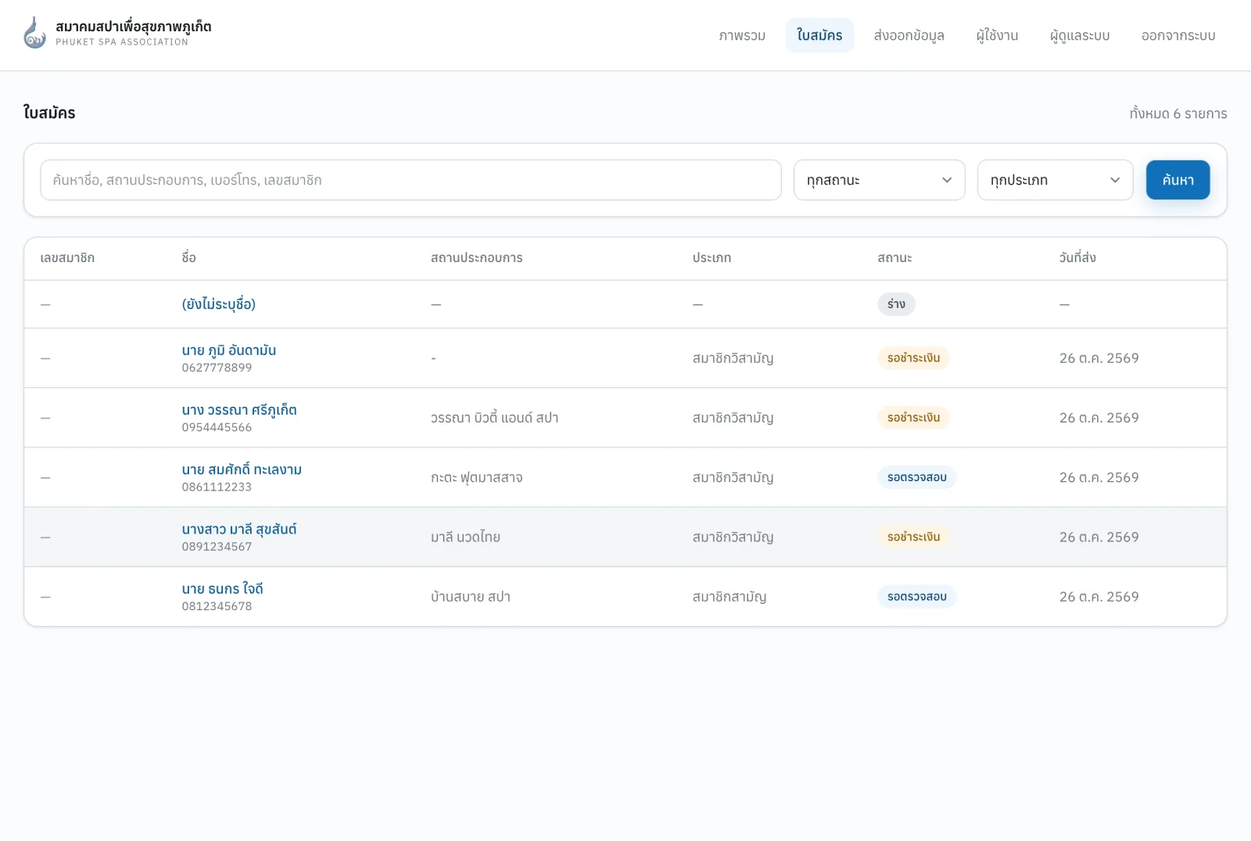
Task: Click the บ้านสบาย สปา establishment cell
Action: coord(470,597)
